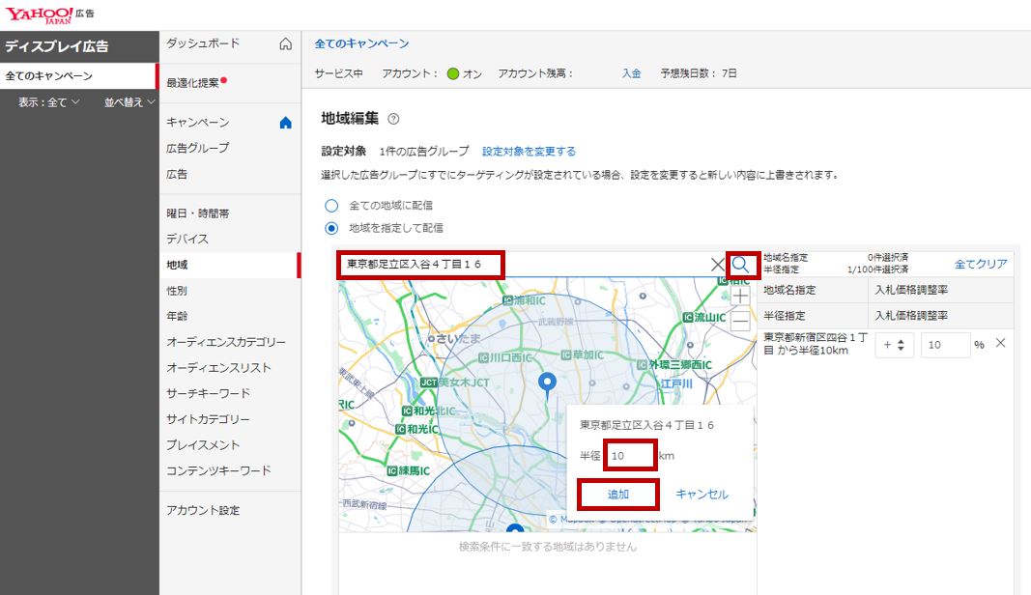Click the green アカウント オン status indicator
1031x595 pixels.
point(452,73)
